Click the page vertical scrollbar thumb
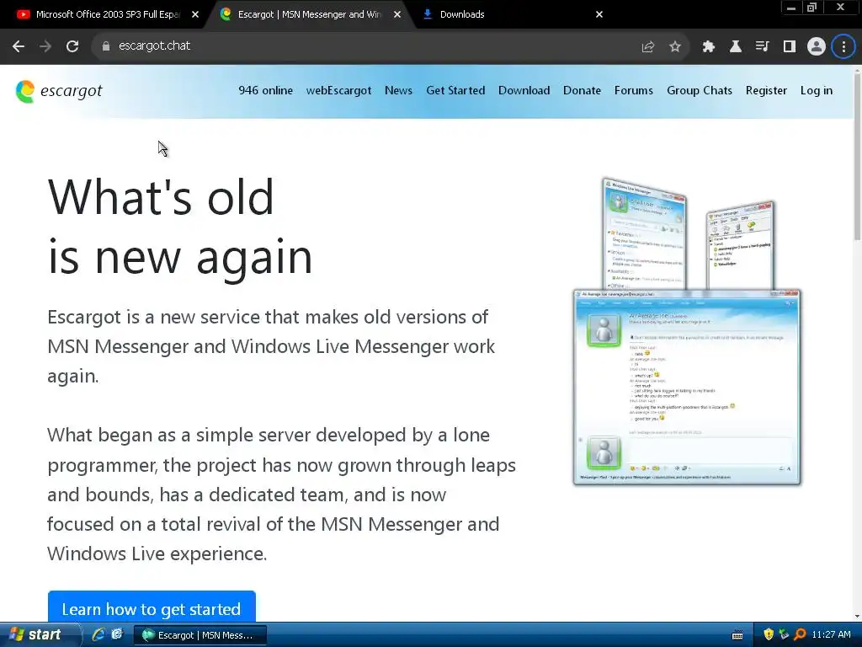This screenshot has width=862, height=647. [x=857, y=157]
